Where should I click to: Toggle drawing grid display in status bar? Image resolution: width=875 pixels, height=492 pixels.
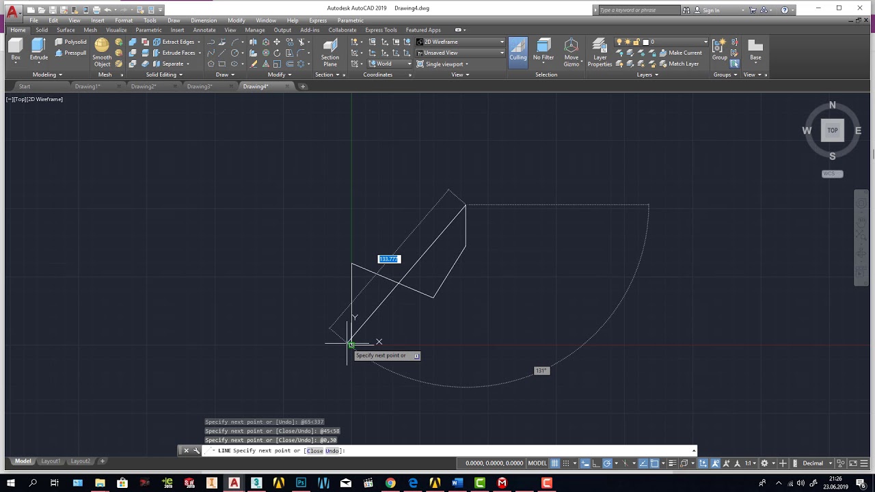click(x=555, y=463)
